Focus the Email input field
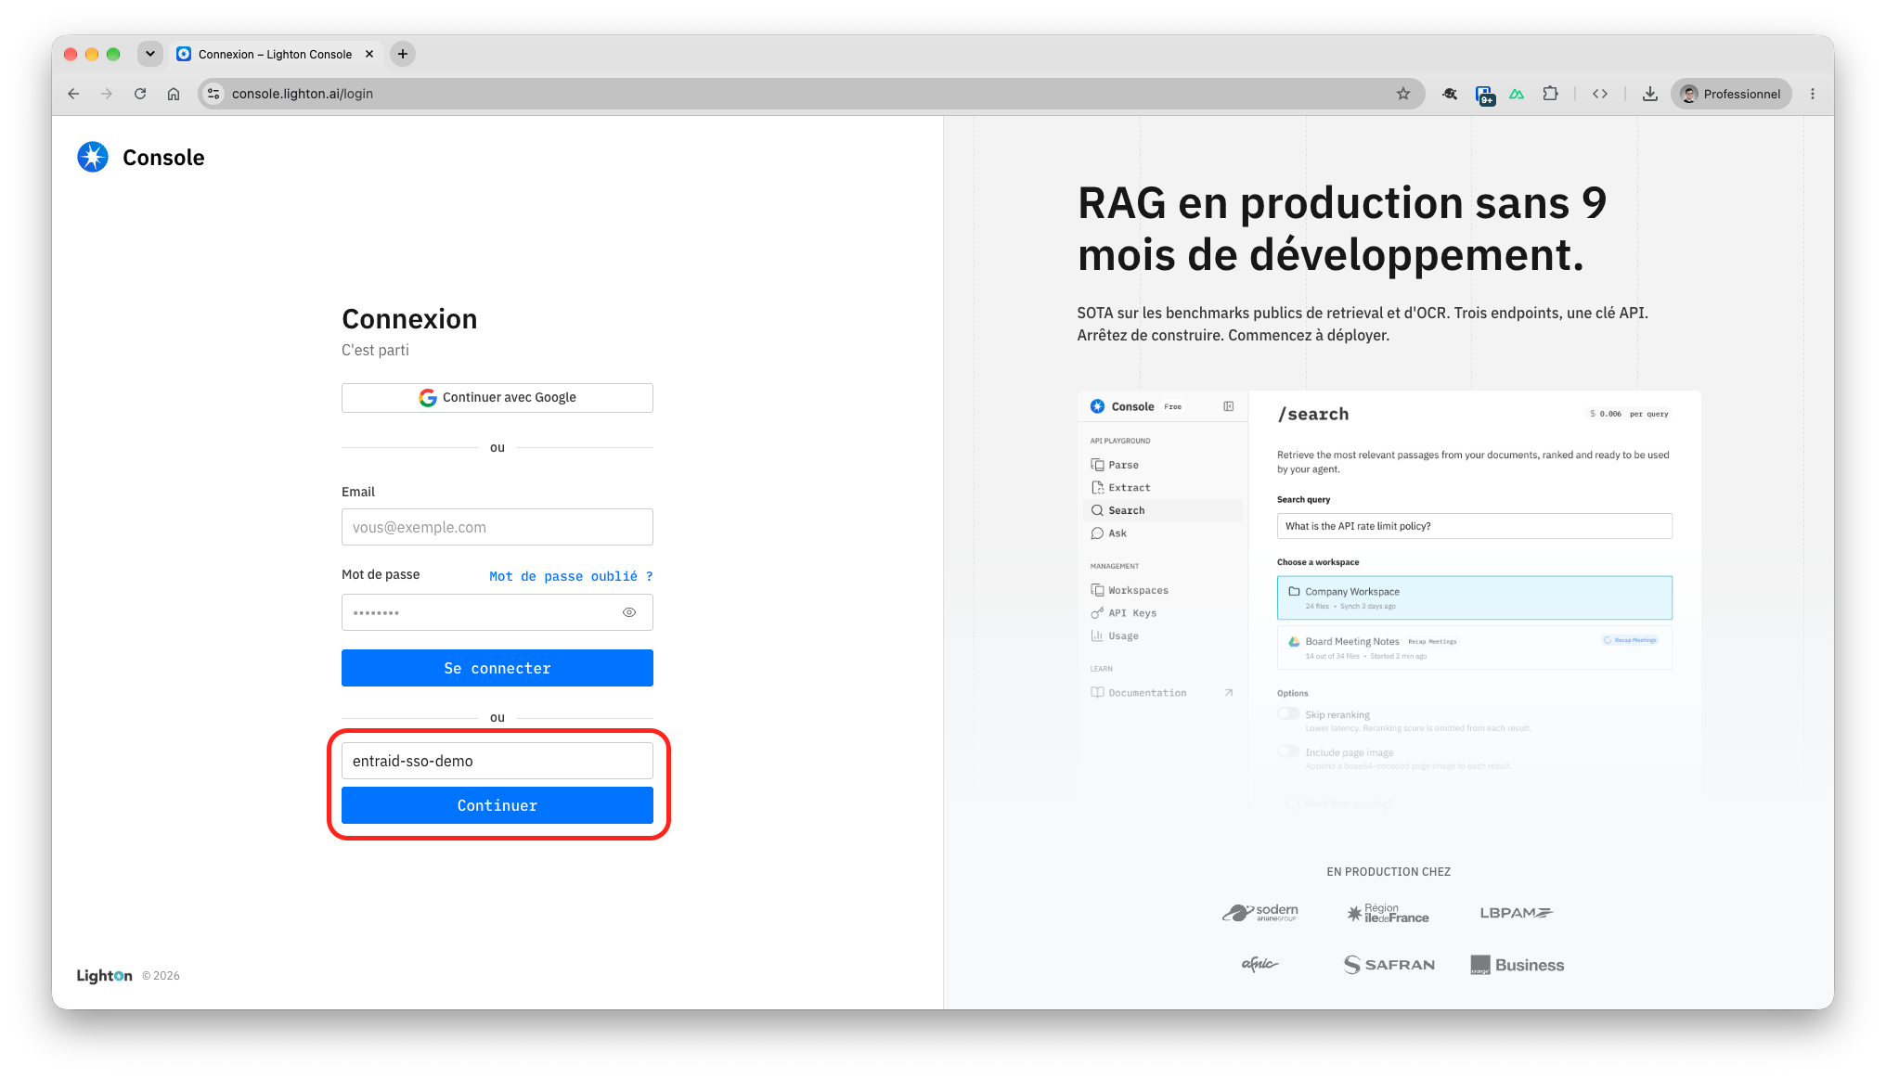 [x=497, y=527]
